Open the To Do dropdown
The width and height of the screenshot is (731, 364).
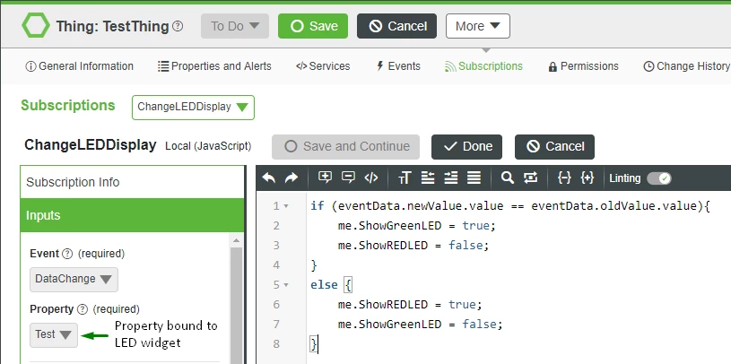click(x=235, y=26)
